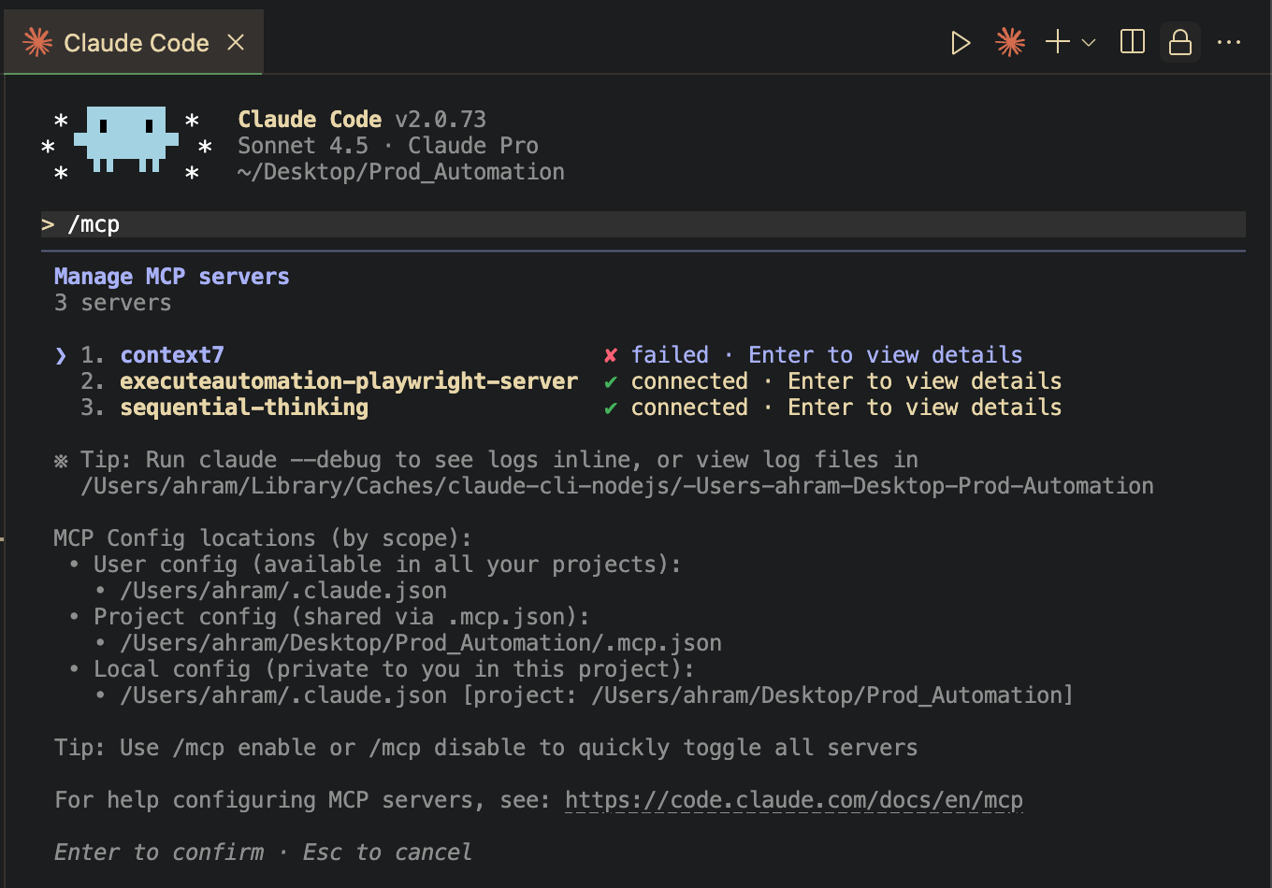Click 'Tip: Use /mcp enable or /mcp disable' line
This screenshot has width=1272, height=888.
pyautogui.click(x=485, y=748)
